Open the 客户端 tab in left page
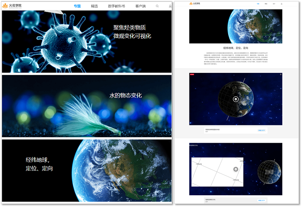Viewport: 302px width, 207px height. [140, 6]
